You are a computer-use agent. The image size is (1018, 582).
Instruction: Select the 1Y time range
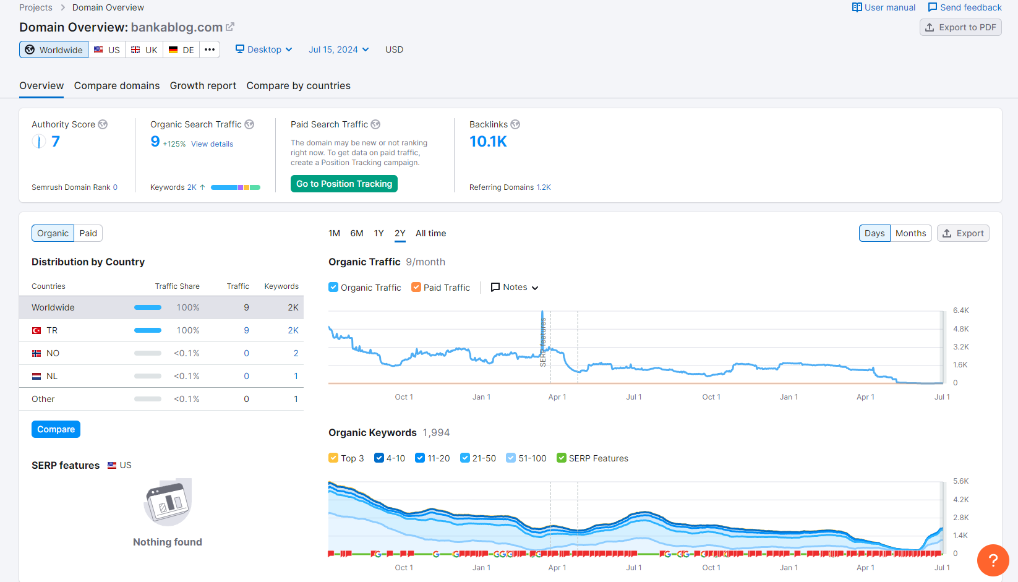tap(379, 233)
